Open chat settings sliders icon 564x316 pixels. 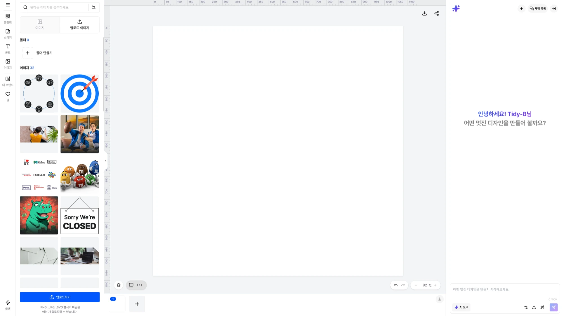coord(526,307)
